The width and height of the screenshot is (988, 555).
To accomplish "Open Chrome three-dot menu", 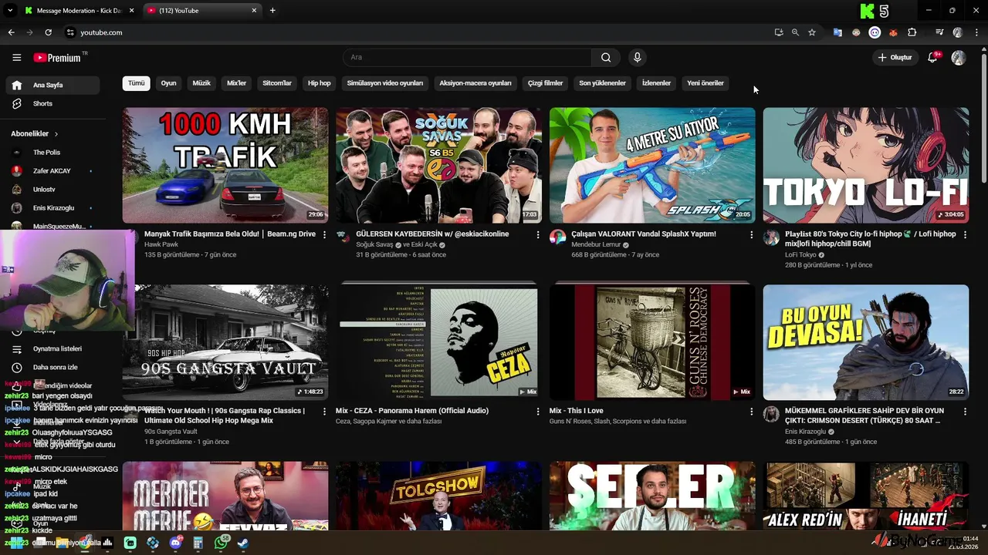I will (976, 32).
